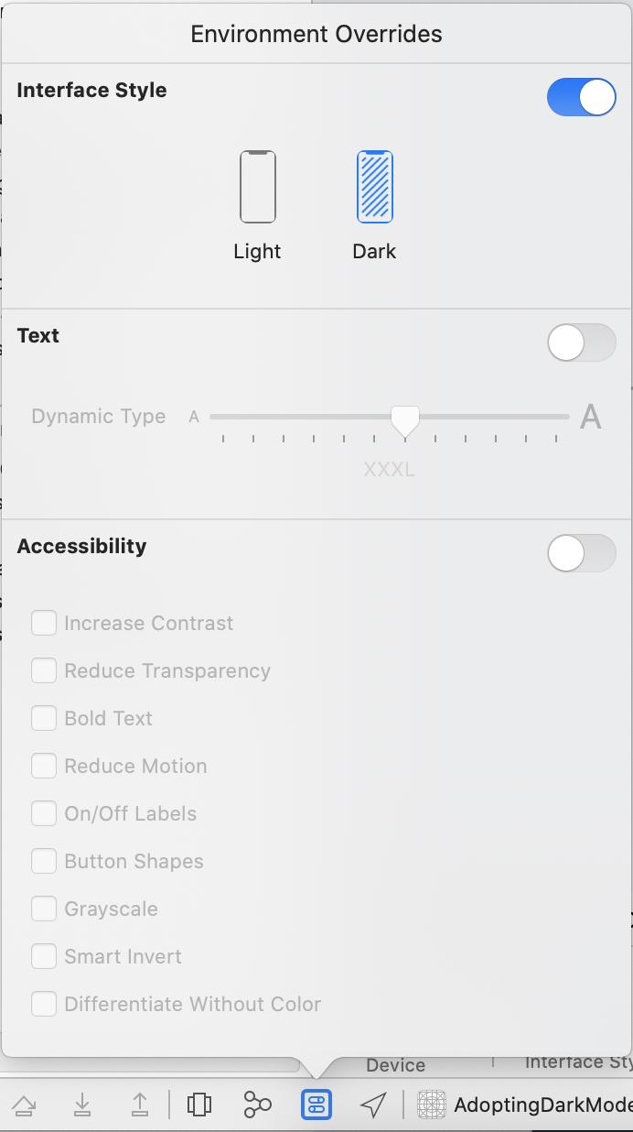
Task: Check the Reduce Motion checkbox
Action: tap(44, 766)
